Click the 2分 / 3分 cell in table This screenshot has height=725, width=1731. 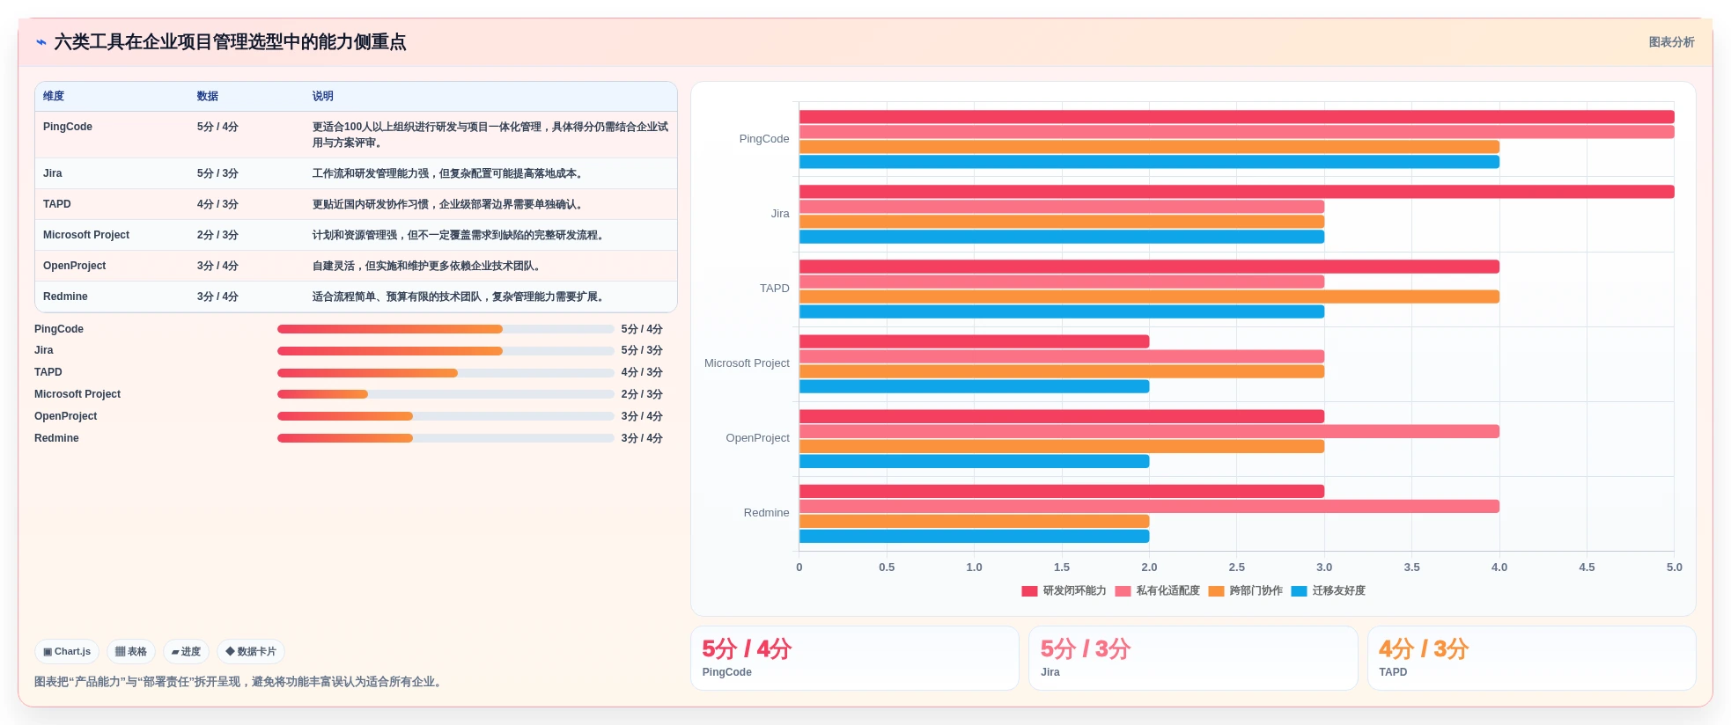click(x=217, y=235)
